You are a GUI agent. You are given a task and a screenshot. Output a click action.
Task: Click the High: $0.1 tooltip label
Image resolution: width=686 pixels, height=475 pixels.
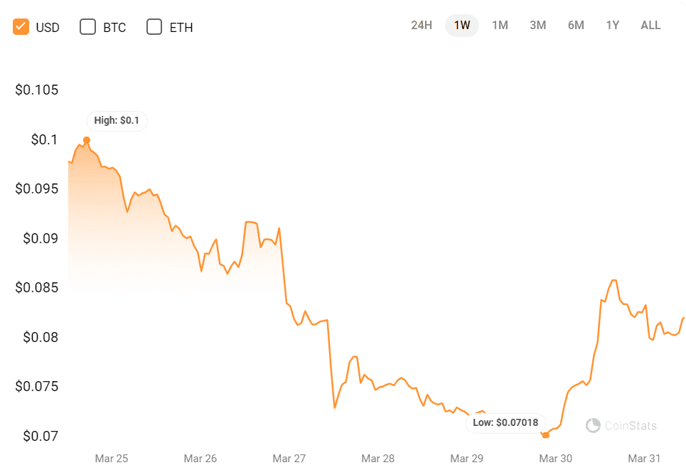pyautogui.click(x=116, y=120)
